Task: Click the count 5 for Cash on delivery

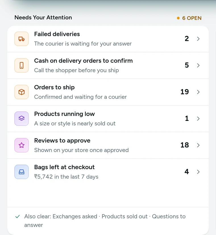Action: [x=187, y=65]
